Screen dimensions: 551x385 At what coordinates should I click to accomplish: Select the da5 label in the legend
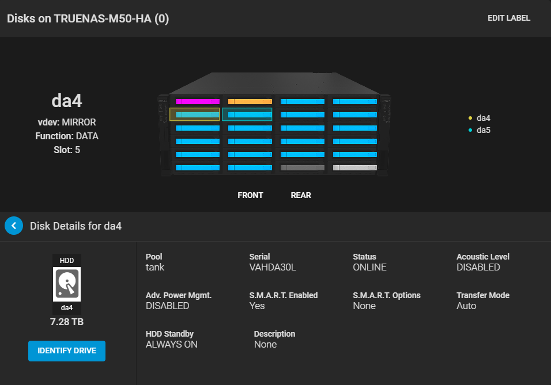tap(484, 131)
